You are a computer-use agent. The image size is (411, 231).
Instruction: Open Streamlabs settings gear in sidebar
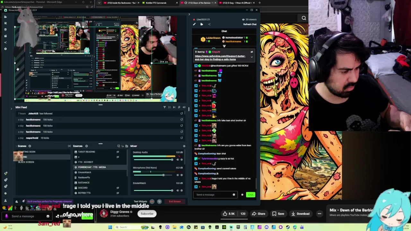[5, 193]
